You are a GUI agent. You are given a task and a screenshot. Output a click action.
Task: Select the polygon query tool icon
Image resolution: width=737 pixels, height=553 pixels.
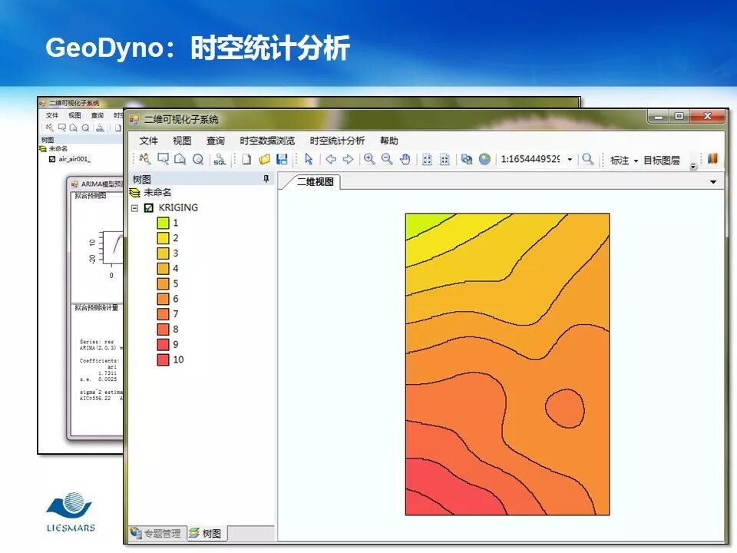click(x=180, y=159)
